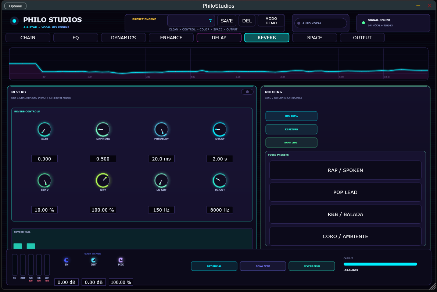
Task: Click the frequency spectrum display
Action: [218, 64]
